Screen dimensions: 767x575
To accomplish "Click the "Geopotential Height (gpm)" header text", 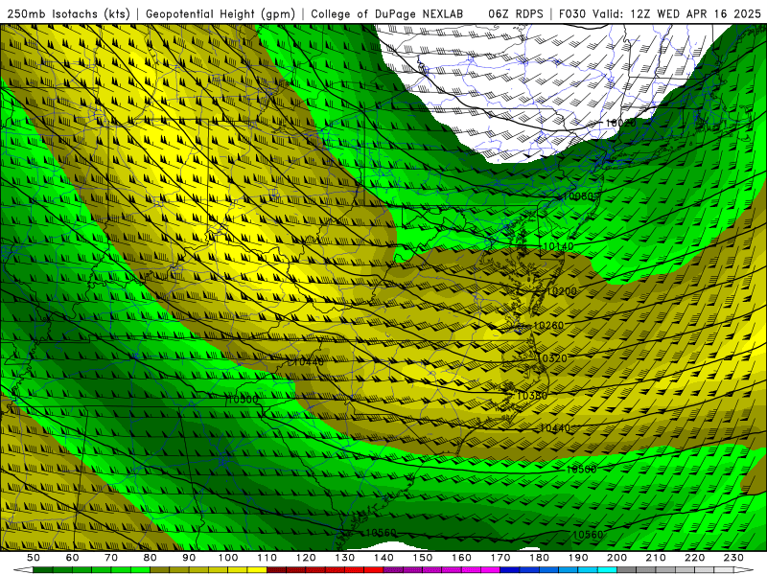I will [x=221, y=13].
